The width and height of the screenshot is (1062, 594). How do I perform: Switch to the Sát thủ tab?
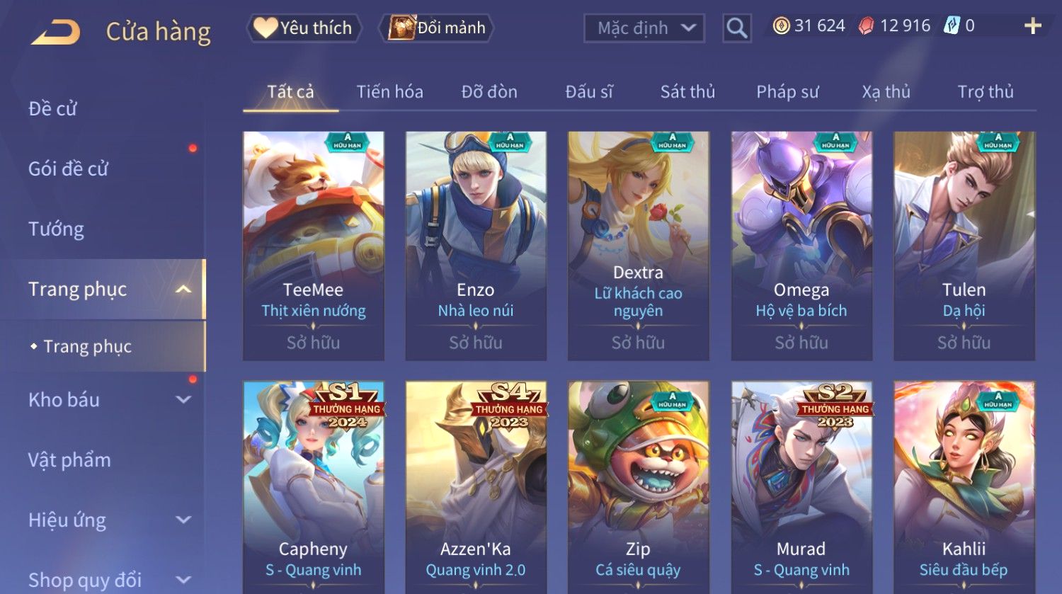[x=687, y=92]
